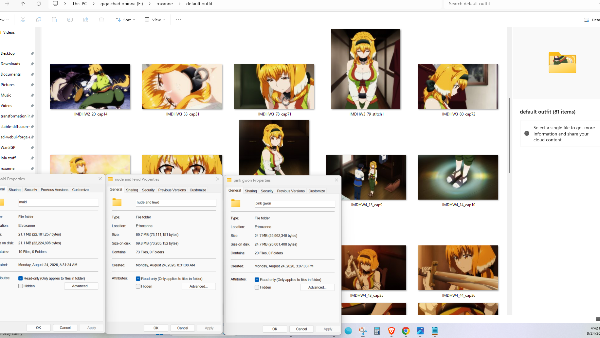Go up one folder level
Image resolution: width=600 pixels, height=338 pixels.
coord(23,4)
